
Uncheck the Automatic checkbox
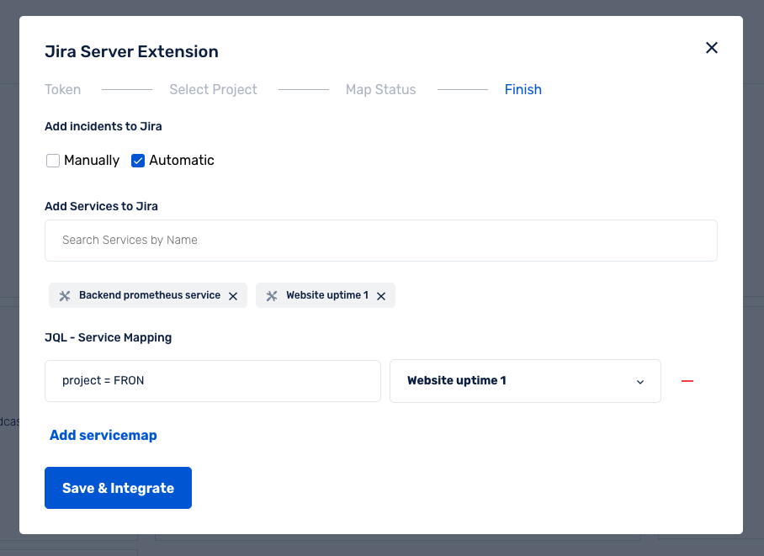[x=138, y=161]
